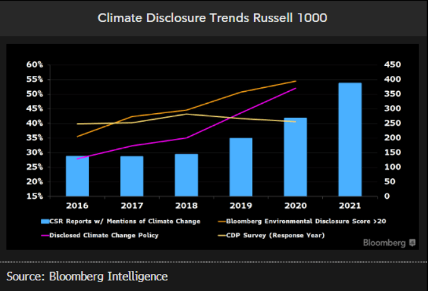Click the 150 right axis label
Viewport: 428px width, 291px height.
coord(393,153)
